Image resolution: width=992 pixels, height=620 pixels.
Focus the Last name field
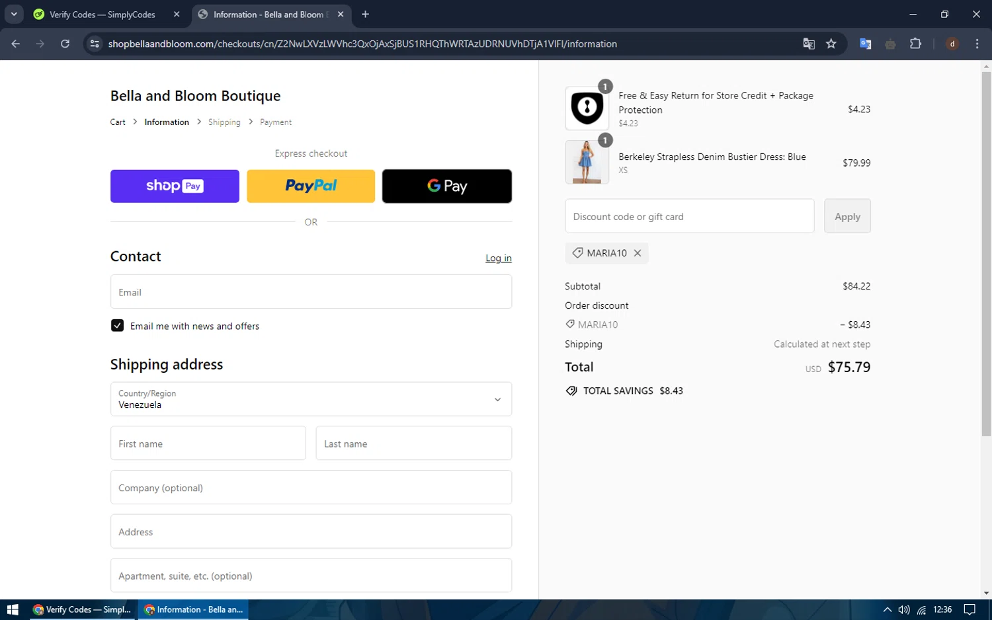(x=414, y=444)
